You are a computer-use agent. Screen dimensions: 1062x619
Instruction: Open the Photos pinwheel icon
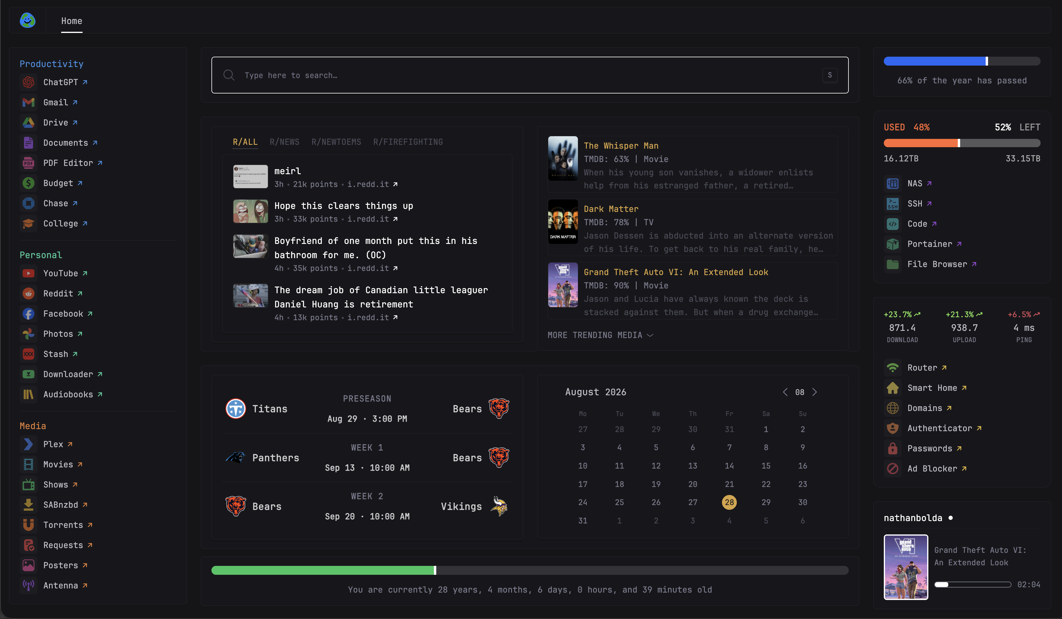[28, 334]
